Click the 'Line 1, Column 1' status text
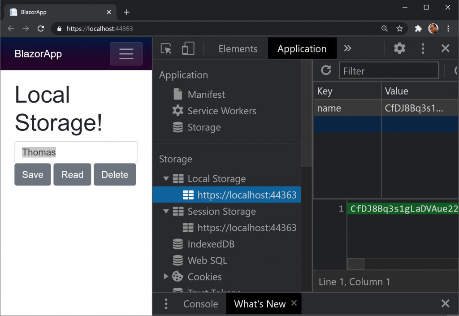Screen dimensions: 459x316 click(354, 281)
